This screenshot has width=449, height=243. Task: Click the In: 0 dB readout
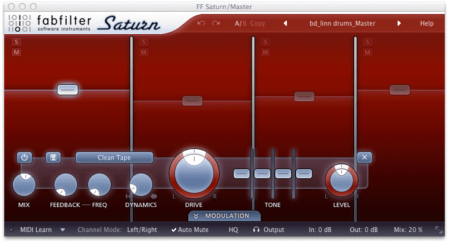click(x=320, y=230)
